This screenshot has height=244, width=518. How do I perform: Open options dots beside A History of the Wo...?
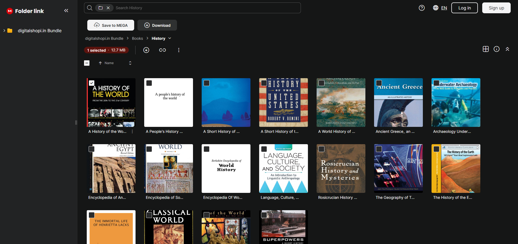point(132,131)
